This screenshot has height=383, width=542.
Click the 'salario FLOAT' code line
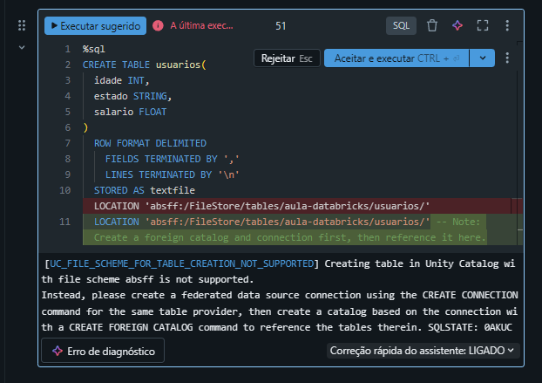pyautogui.click(x=130, y=112)
